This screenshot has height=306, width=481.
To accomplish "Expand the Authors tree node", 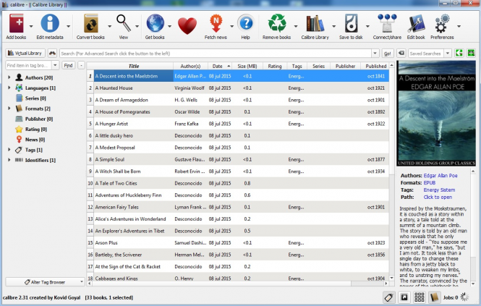I will tap(9, 77).
